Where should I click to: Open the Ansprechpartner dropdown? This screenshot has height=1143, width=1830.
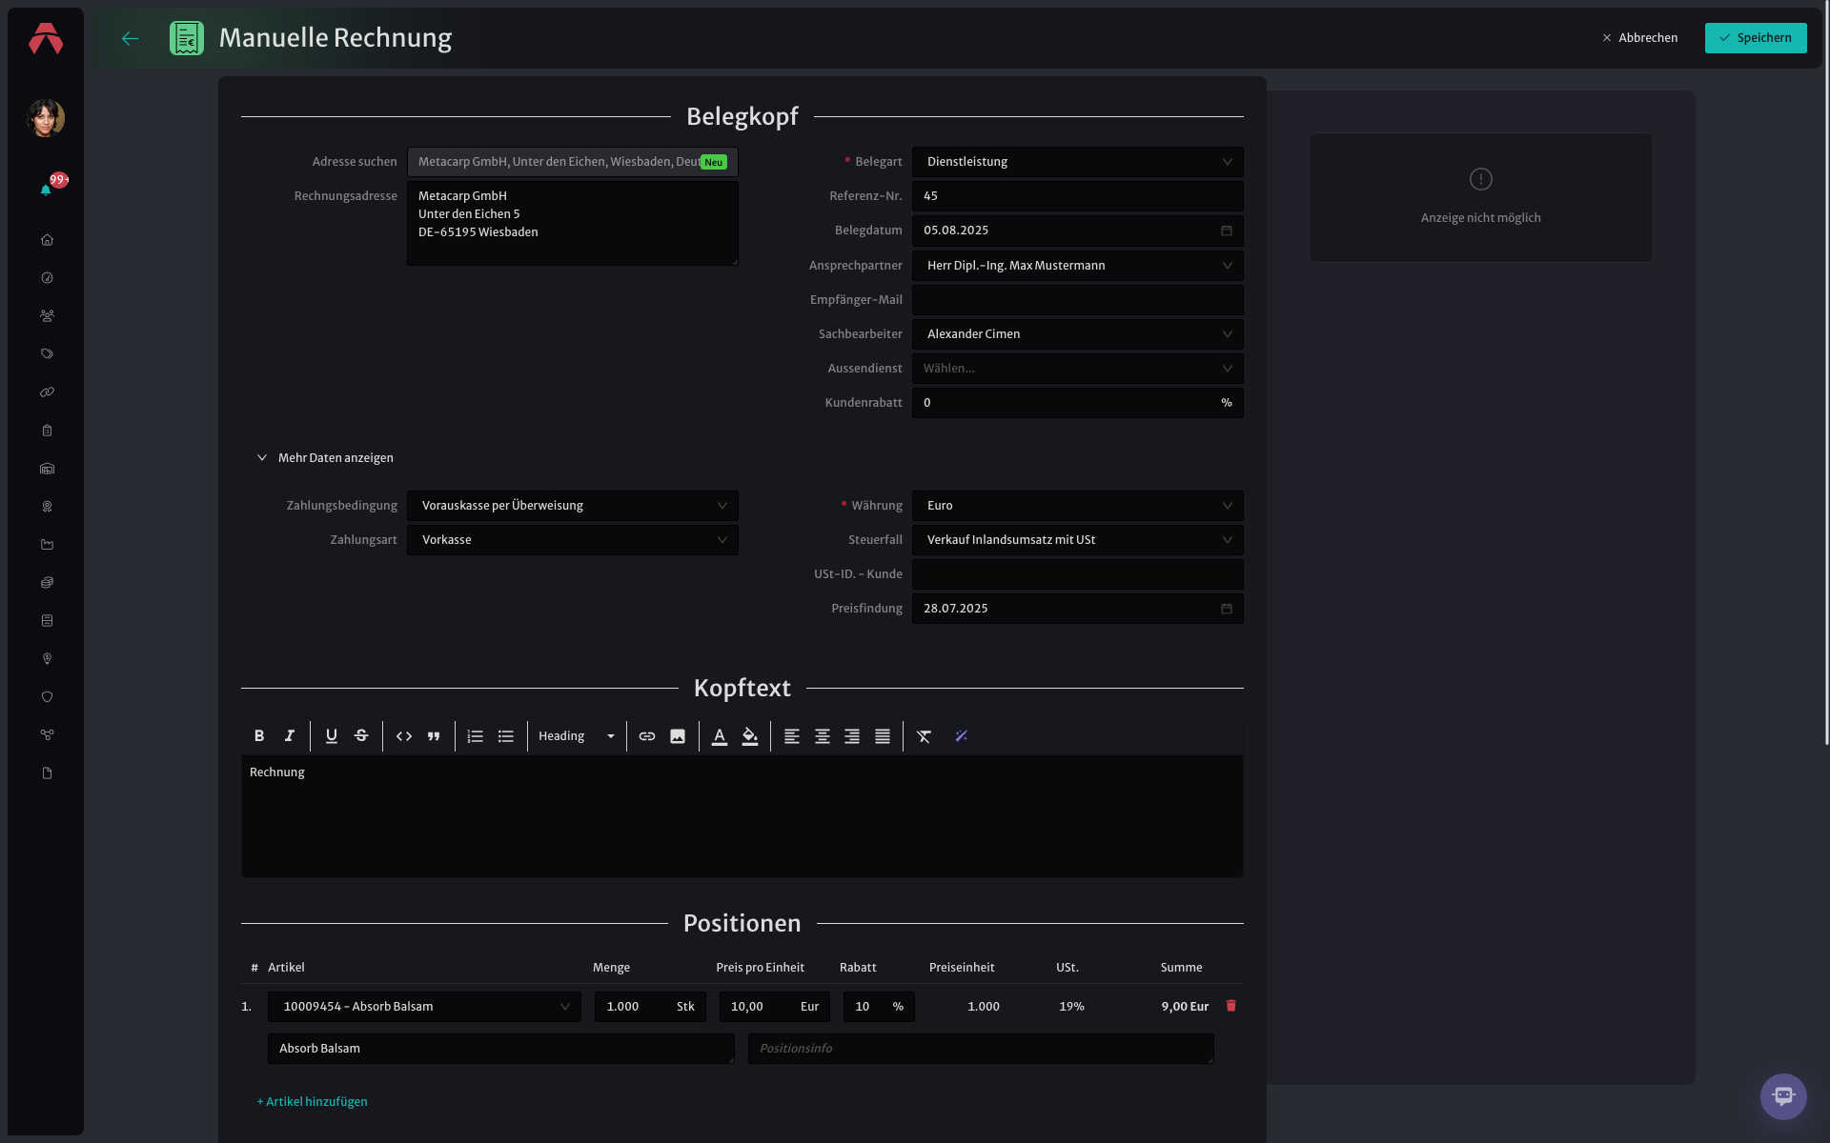1077,266
